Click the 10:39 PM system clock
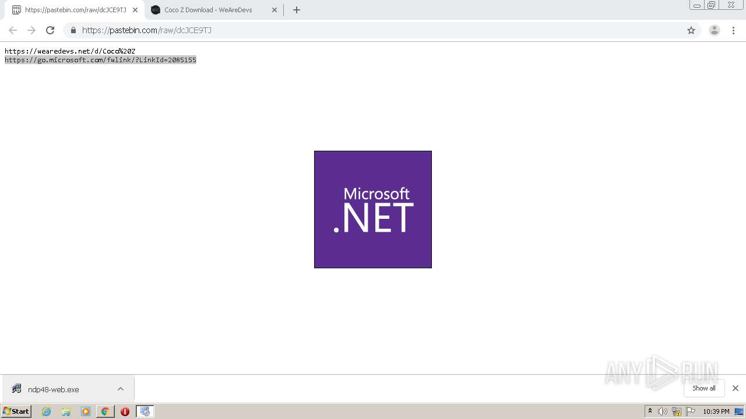Viewport: 746px width, 419px height. tap(716, 411)
